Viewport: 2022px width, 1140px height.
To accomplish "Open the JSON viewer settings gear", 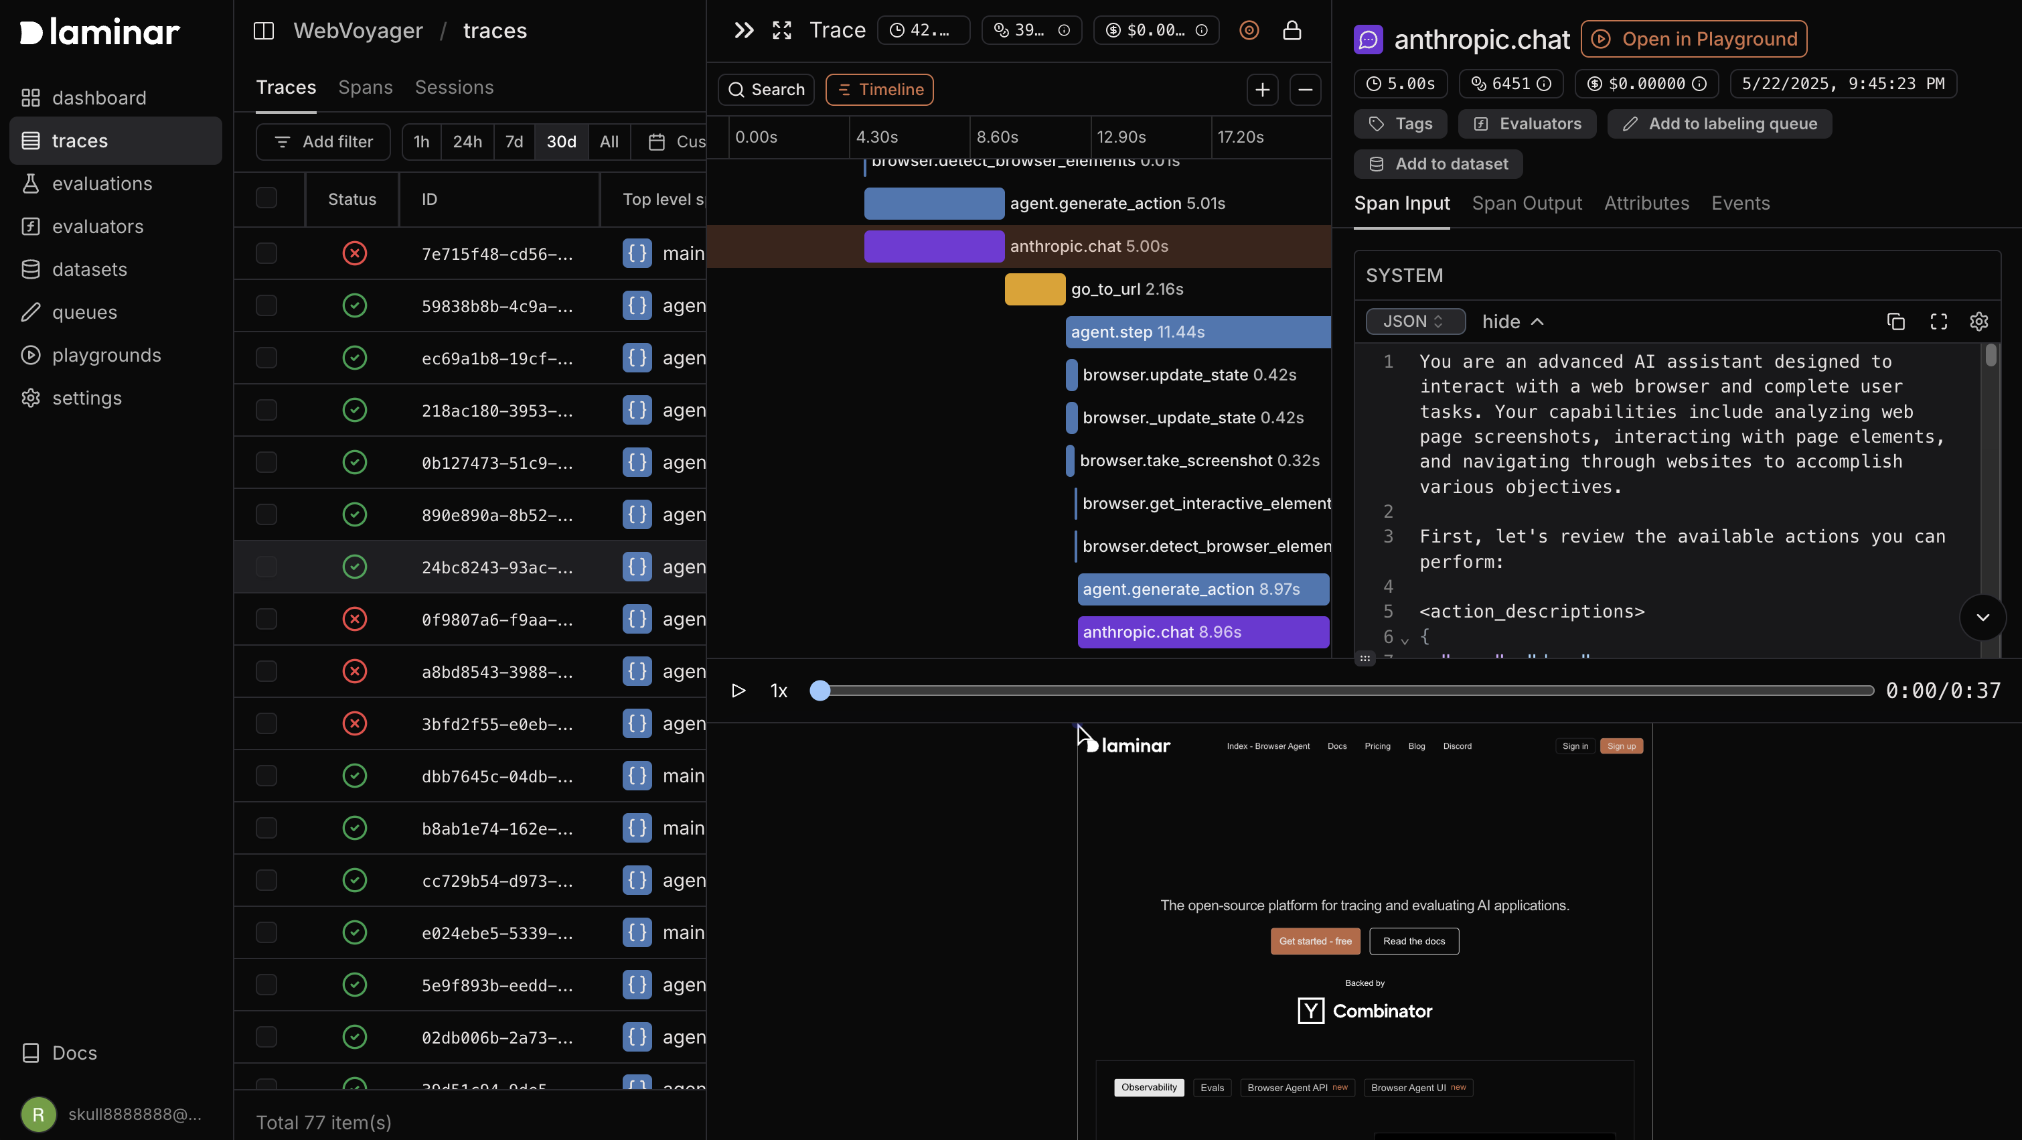I will [1979, 321].
